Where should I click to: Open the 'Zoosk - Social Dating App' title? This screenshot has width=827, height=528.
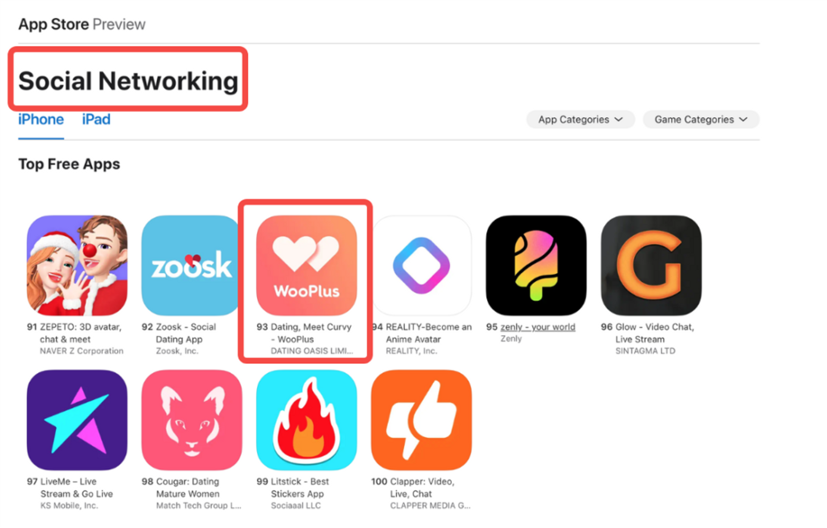click(x=186, y=333)
